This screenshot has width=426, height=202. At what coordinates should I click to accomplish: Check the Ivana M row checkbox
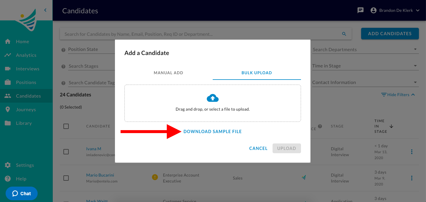(x=66, y=152)
